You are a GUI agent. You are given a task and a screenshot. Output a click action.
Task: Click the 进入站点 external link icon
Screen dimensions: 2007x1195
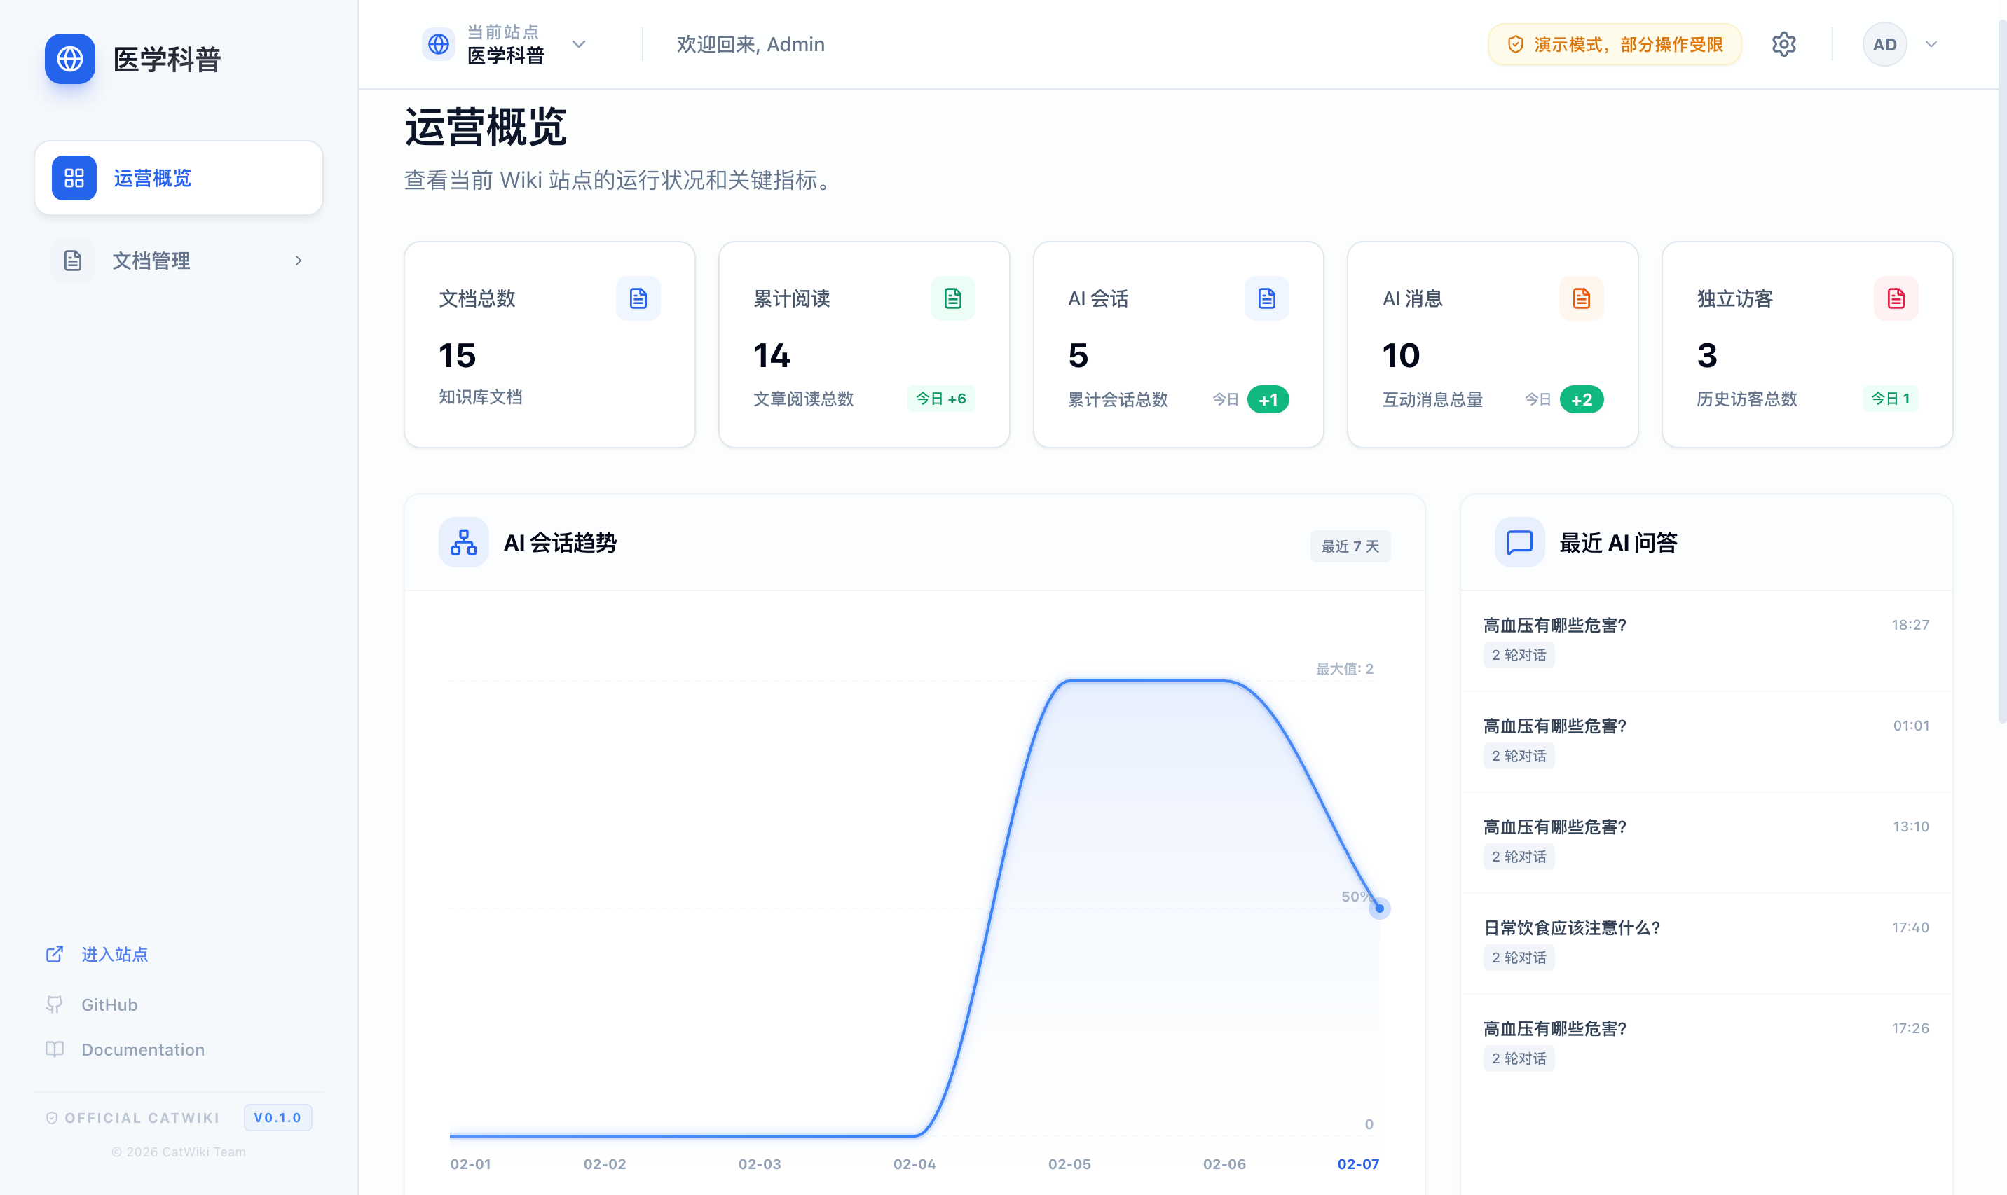pos(55,954)
